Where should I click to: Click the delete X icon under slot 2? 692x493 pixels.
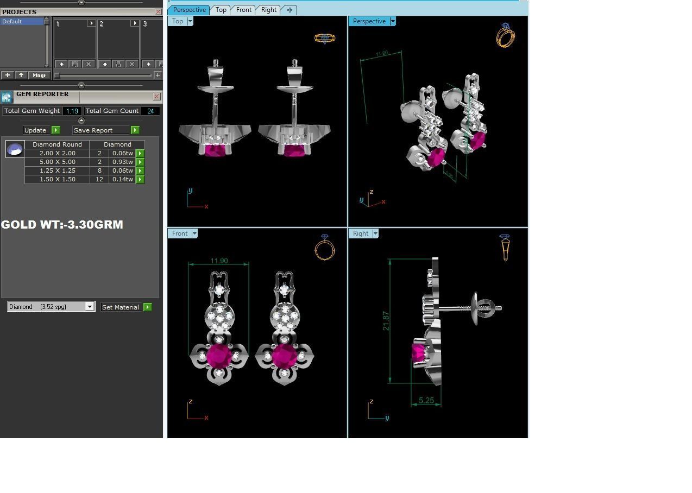[132, 64]
